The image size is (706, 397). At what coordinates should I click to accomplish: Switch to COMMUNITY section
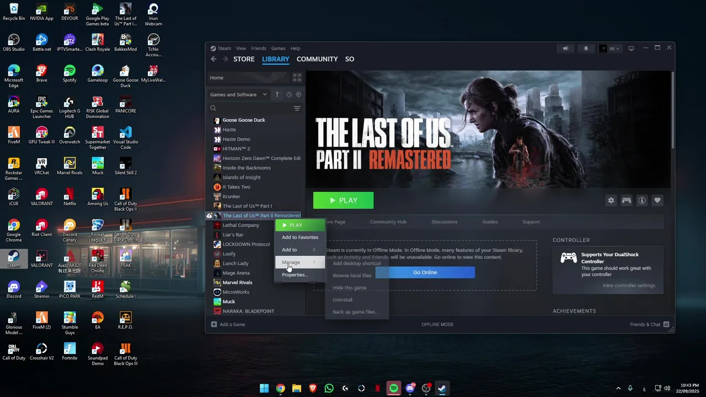tap(317, 59)
